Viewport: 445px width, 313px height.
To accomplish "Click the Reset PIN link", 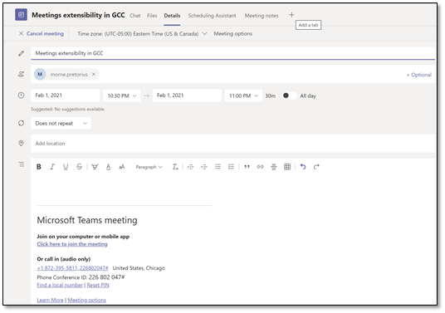I will (98, 285).
